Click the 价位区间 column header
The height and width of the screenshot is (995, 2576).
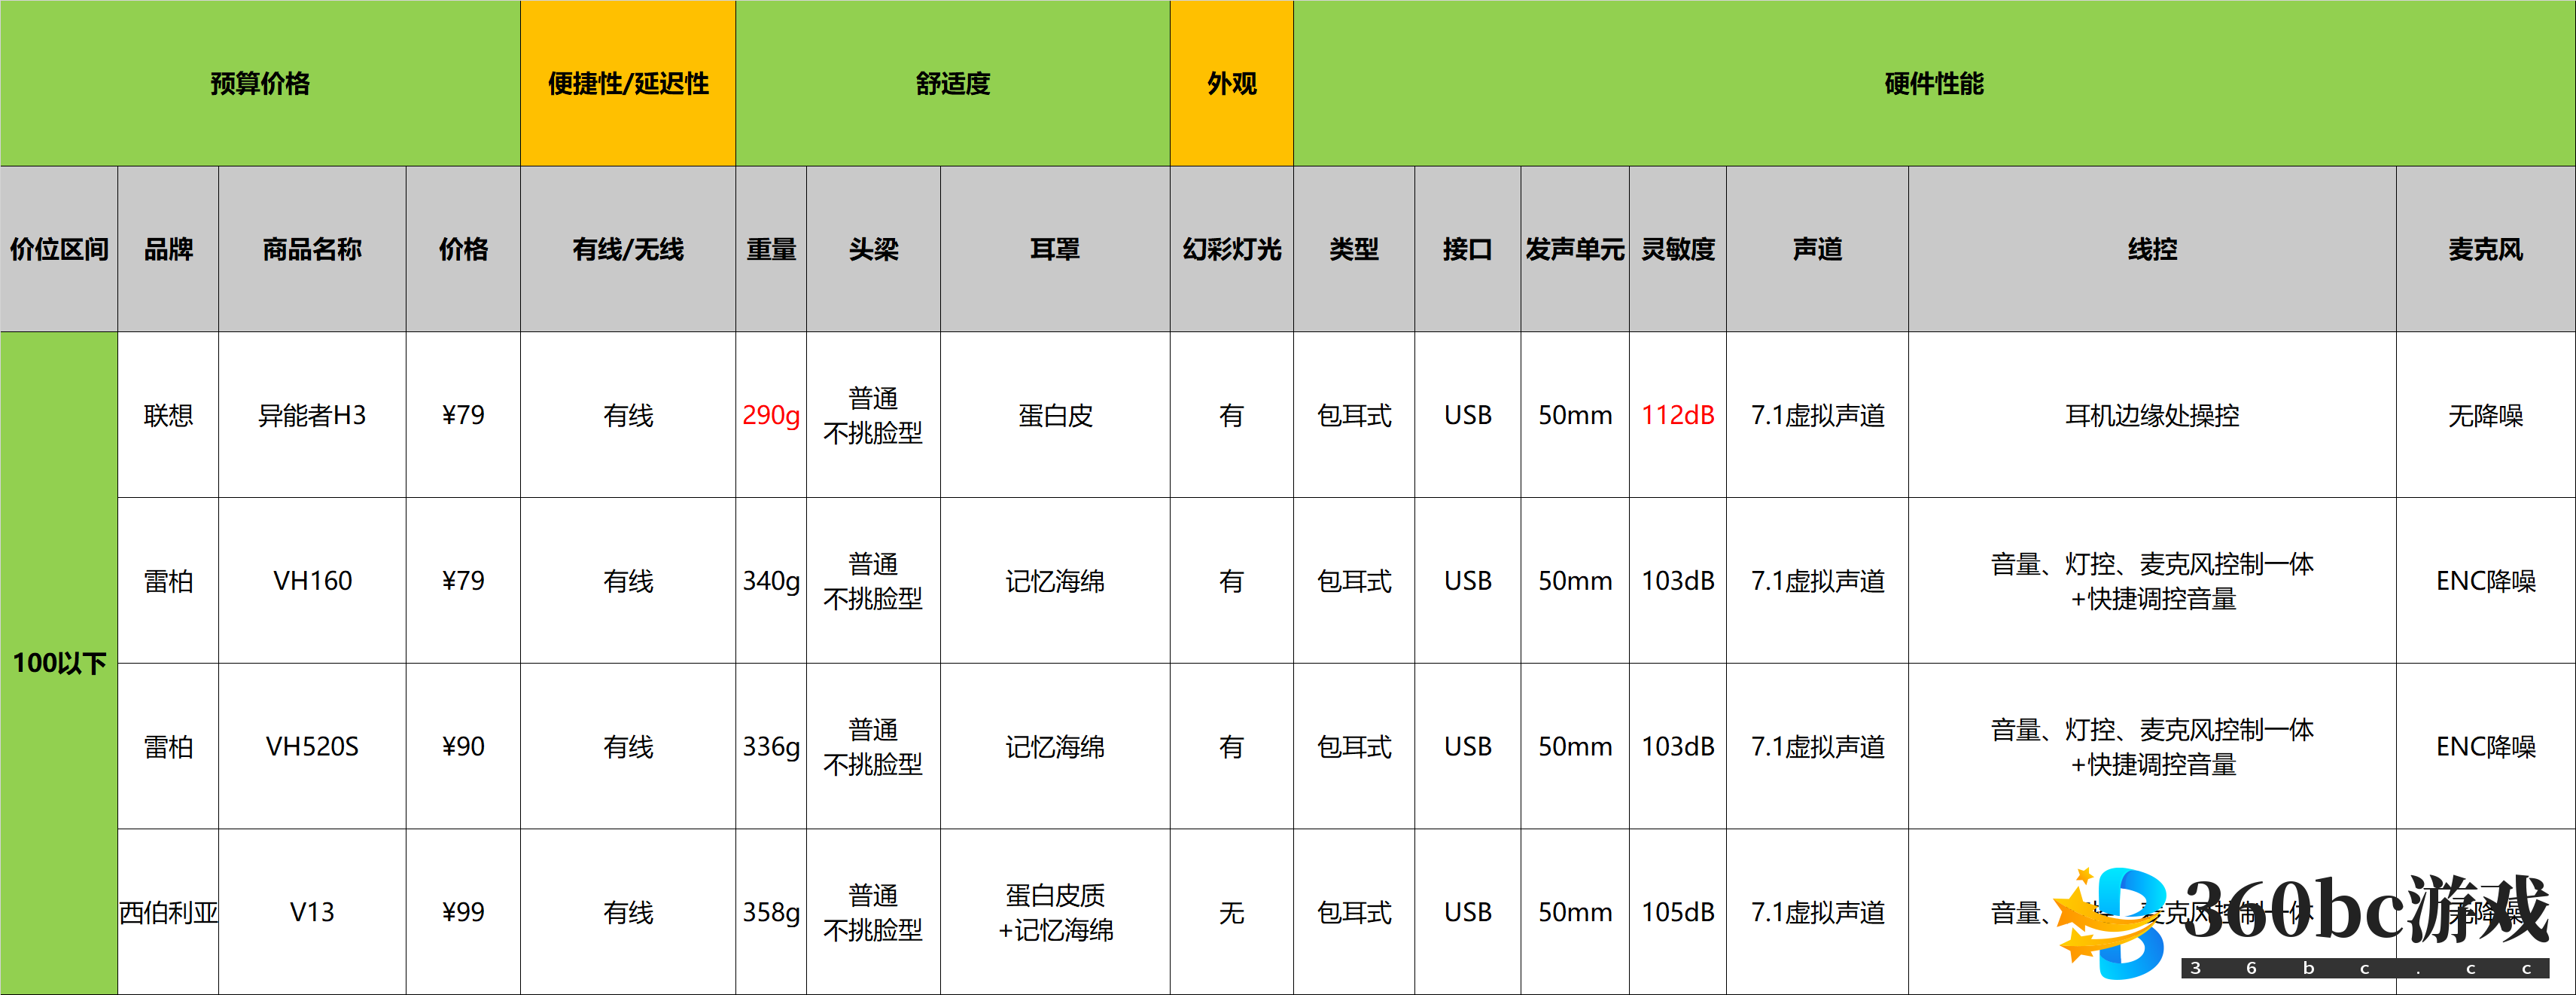59,249
